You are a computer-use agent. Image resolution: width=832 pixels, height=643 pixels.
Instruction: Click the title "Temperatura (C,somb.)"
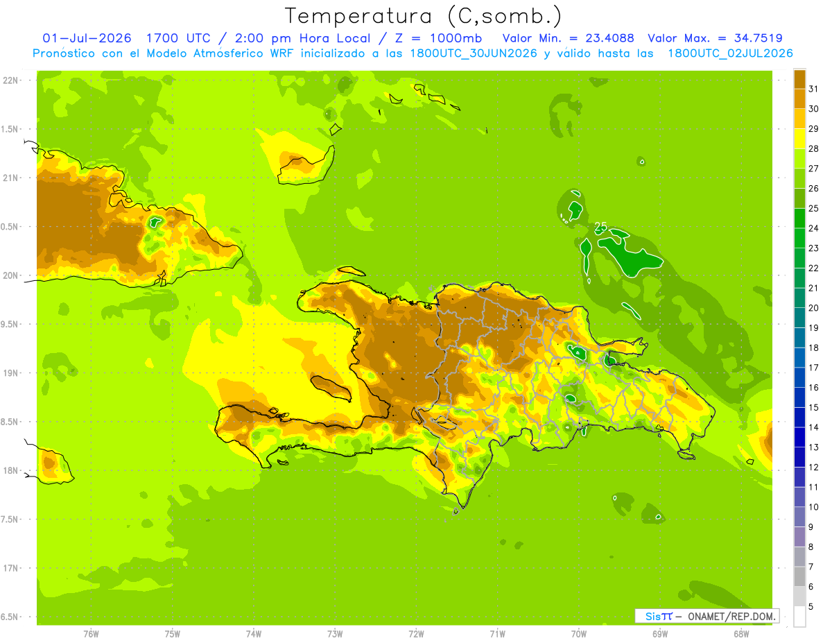pos(424,17)
